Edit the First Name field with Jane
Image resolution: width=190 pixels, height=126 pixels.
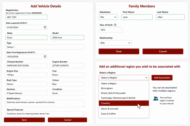[x=137, y=17]
